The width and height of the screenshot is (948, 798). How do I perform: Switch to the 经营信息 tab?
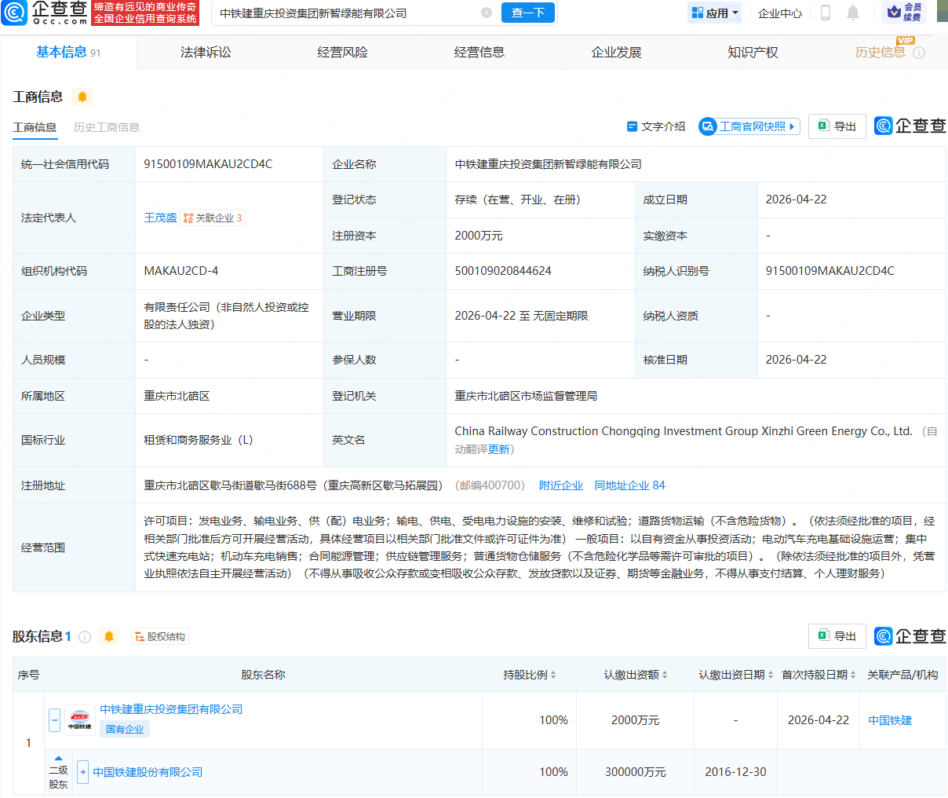(x=479, y=52)
